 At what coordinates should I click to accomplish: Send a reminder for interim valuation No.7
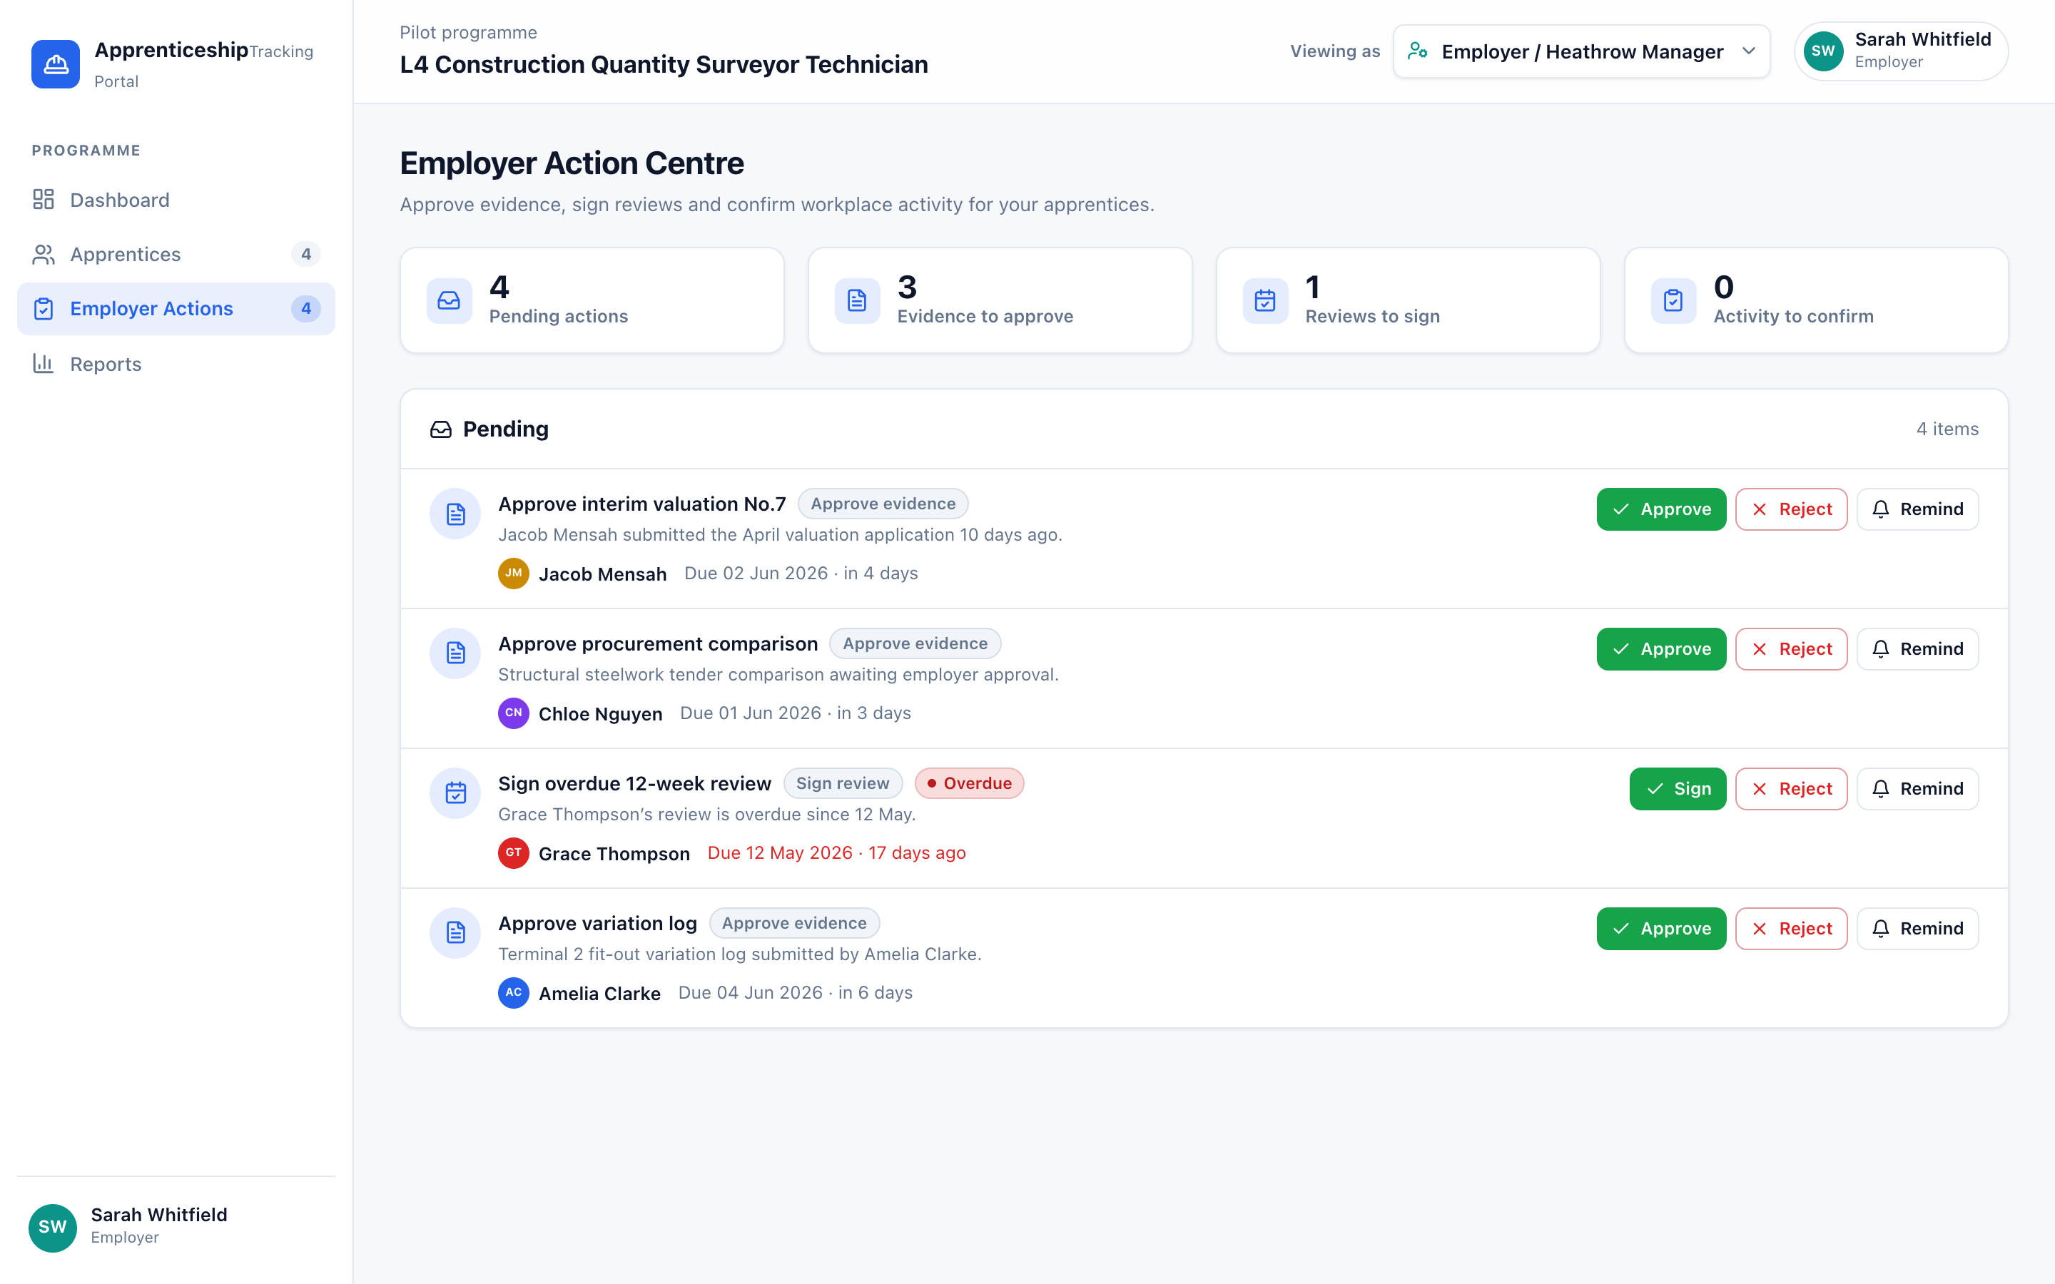tap(1917, 509)
